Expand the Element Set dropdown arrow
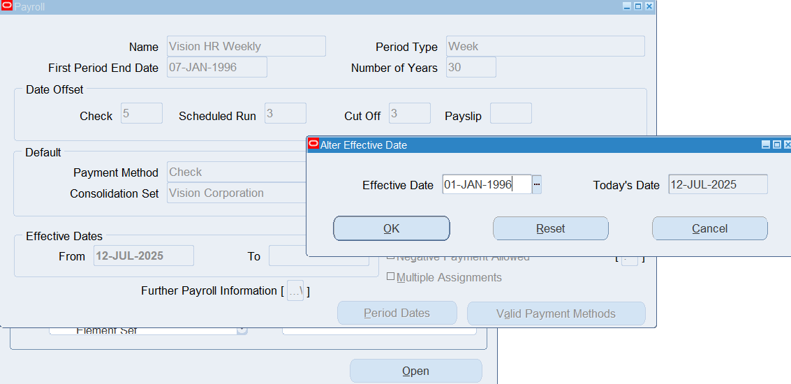This screenshot has width=791, height=384. point(242,330)
